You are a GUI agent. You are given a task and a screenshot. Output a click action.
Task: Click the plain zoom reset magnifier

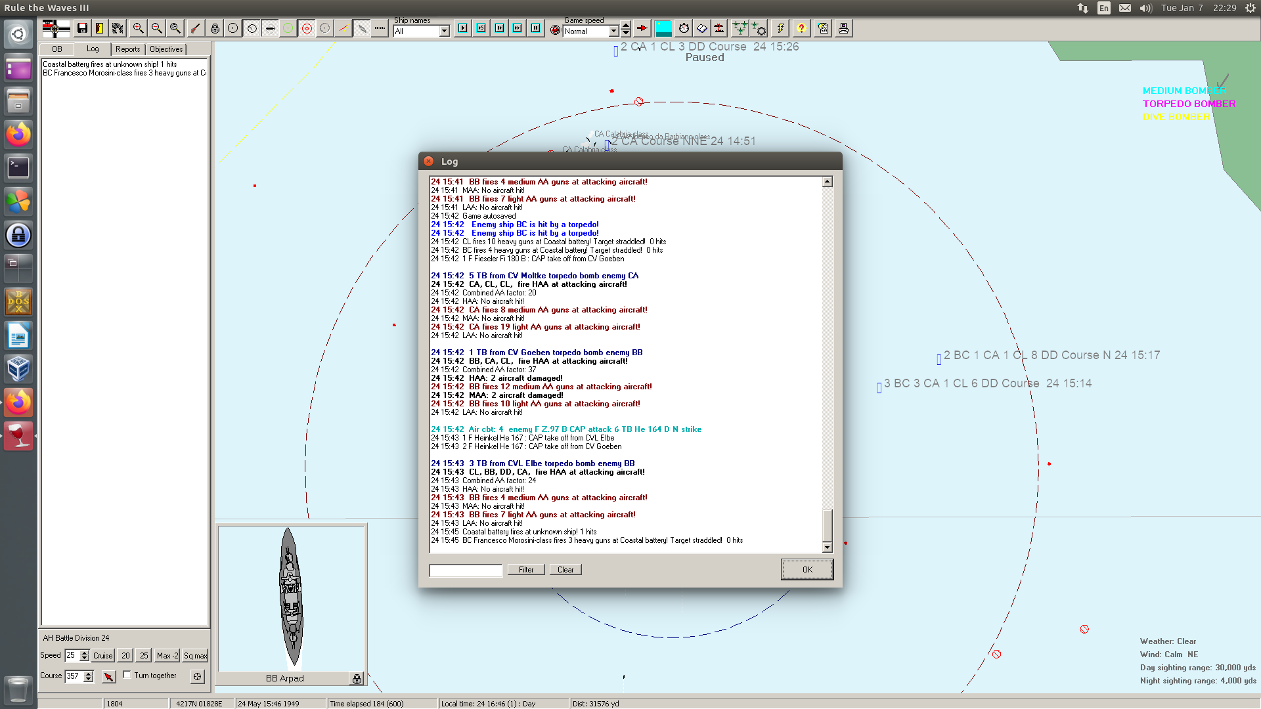pyautogui.click(x=175, y=28)
